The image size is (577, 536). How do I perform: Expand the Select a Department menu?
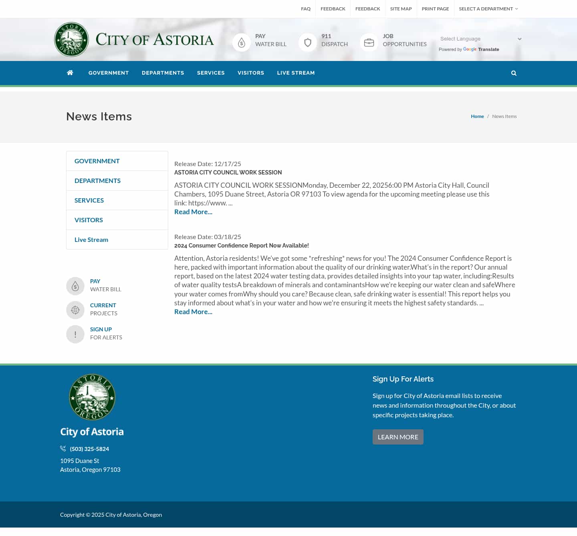click(x=488, y=8)
